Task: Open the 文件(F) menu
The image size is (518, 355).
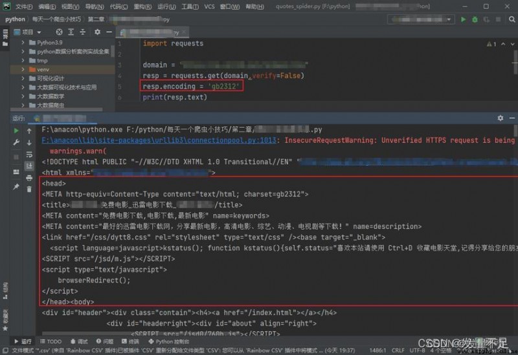Action: coord(24,6)
